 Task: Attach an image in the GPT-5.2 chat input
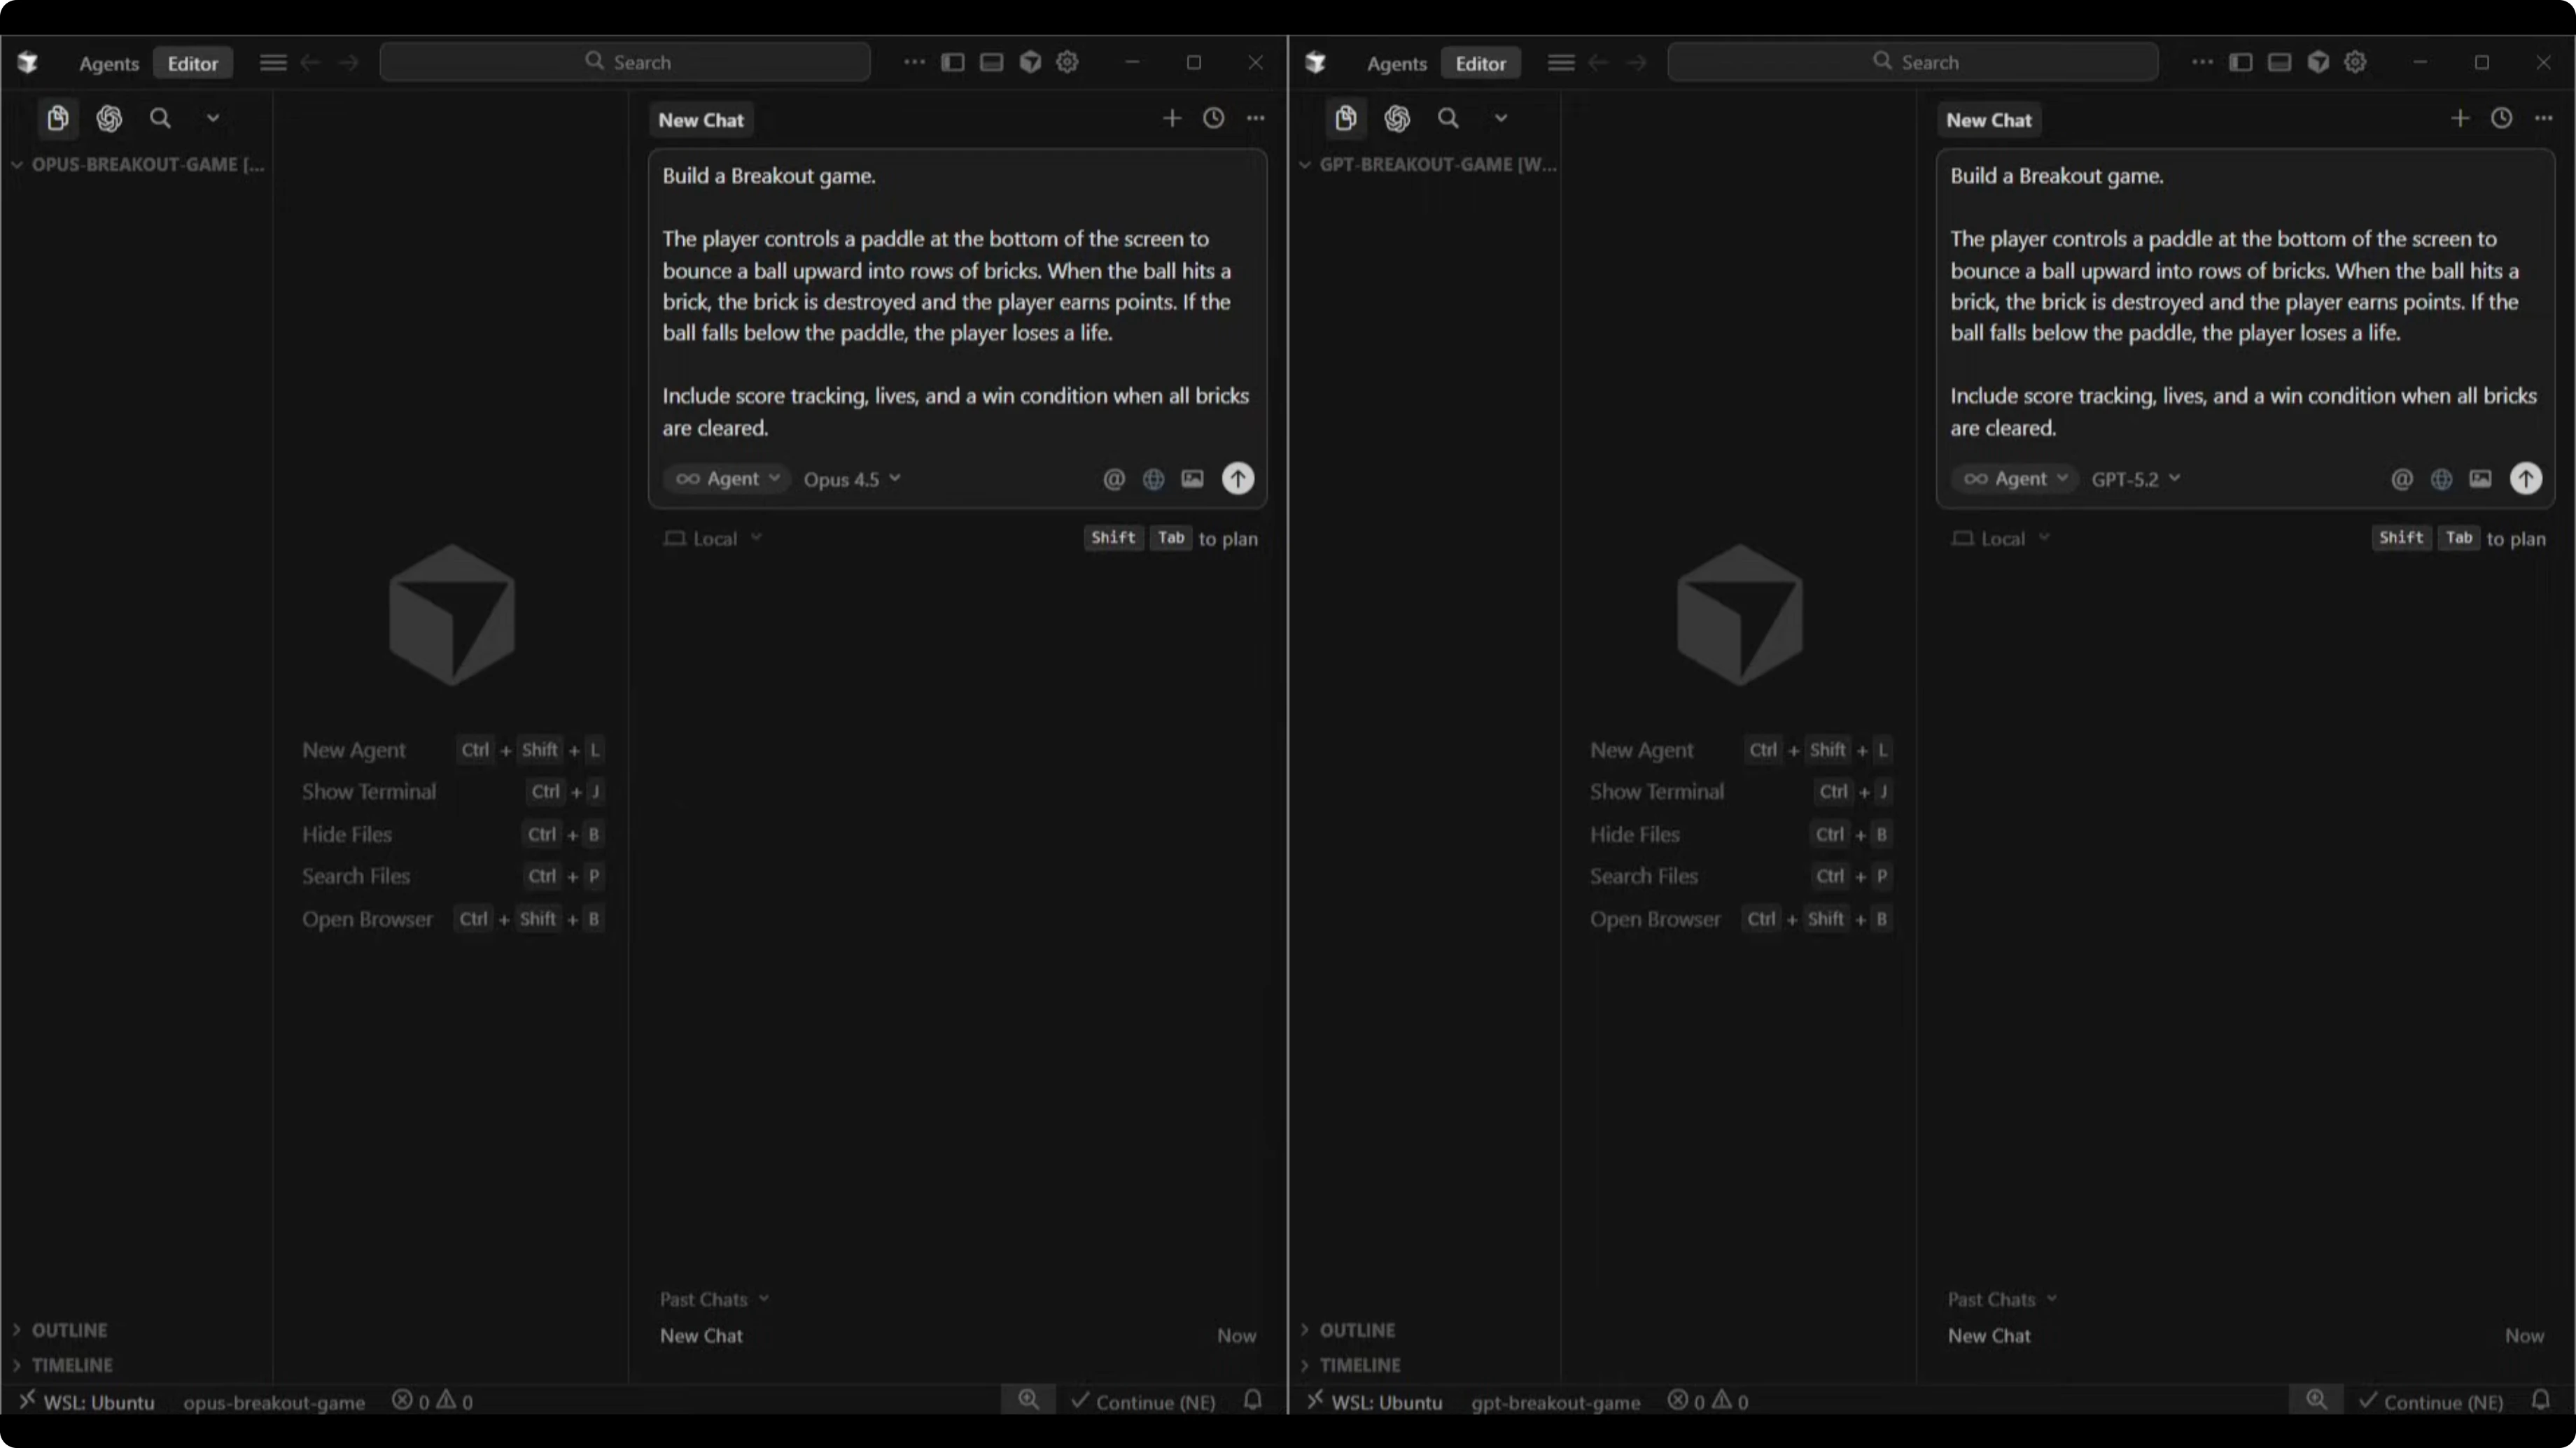pos(2480,478)
